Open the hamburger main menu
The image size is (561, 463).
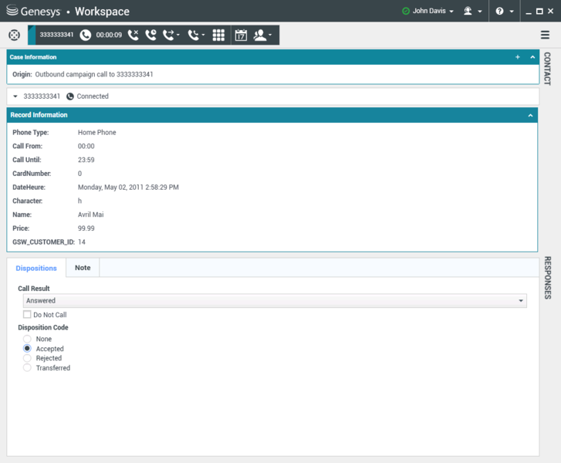[545, 35]
